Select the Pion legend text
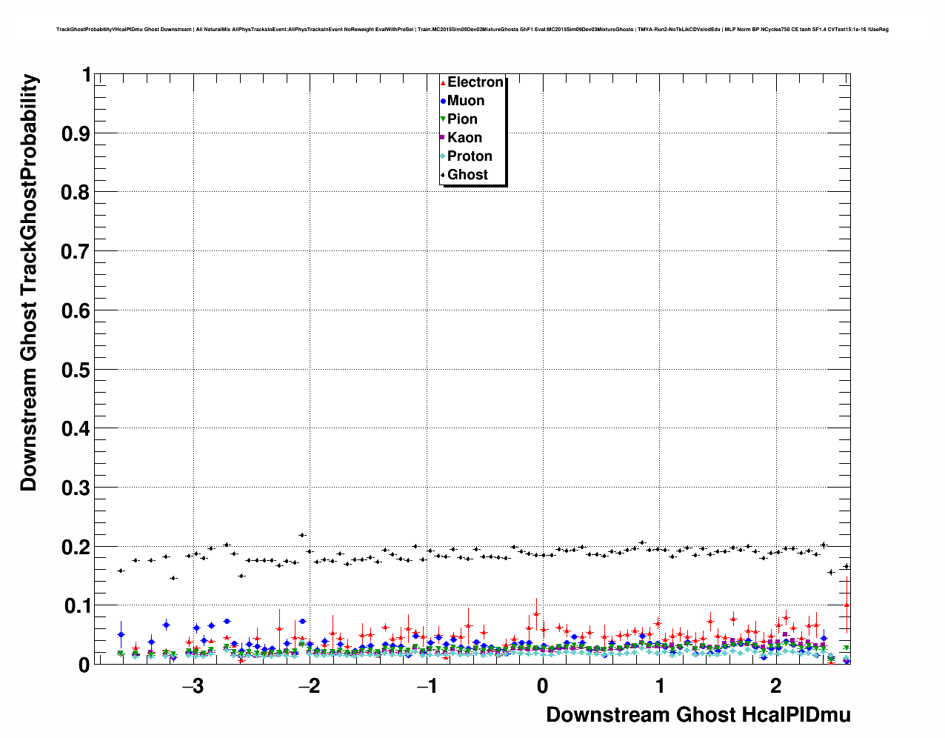 (462, 119)
